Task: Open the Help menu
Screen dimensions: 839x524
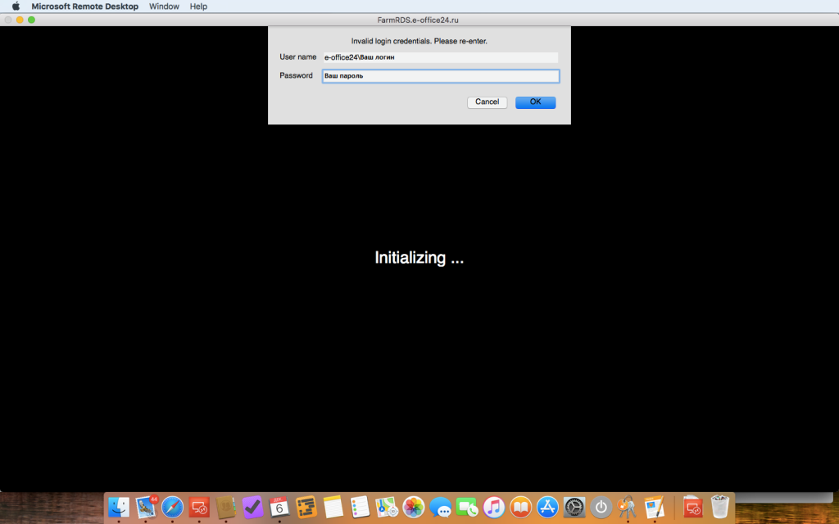Action: (x=198, y=7)
